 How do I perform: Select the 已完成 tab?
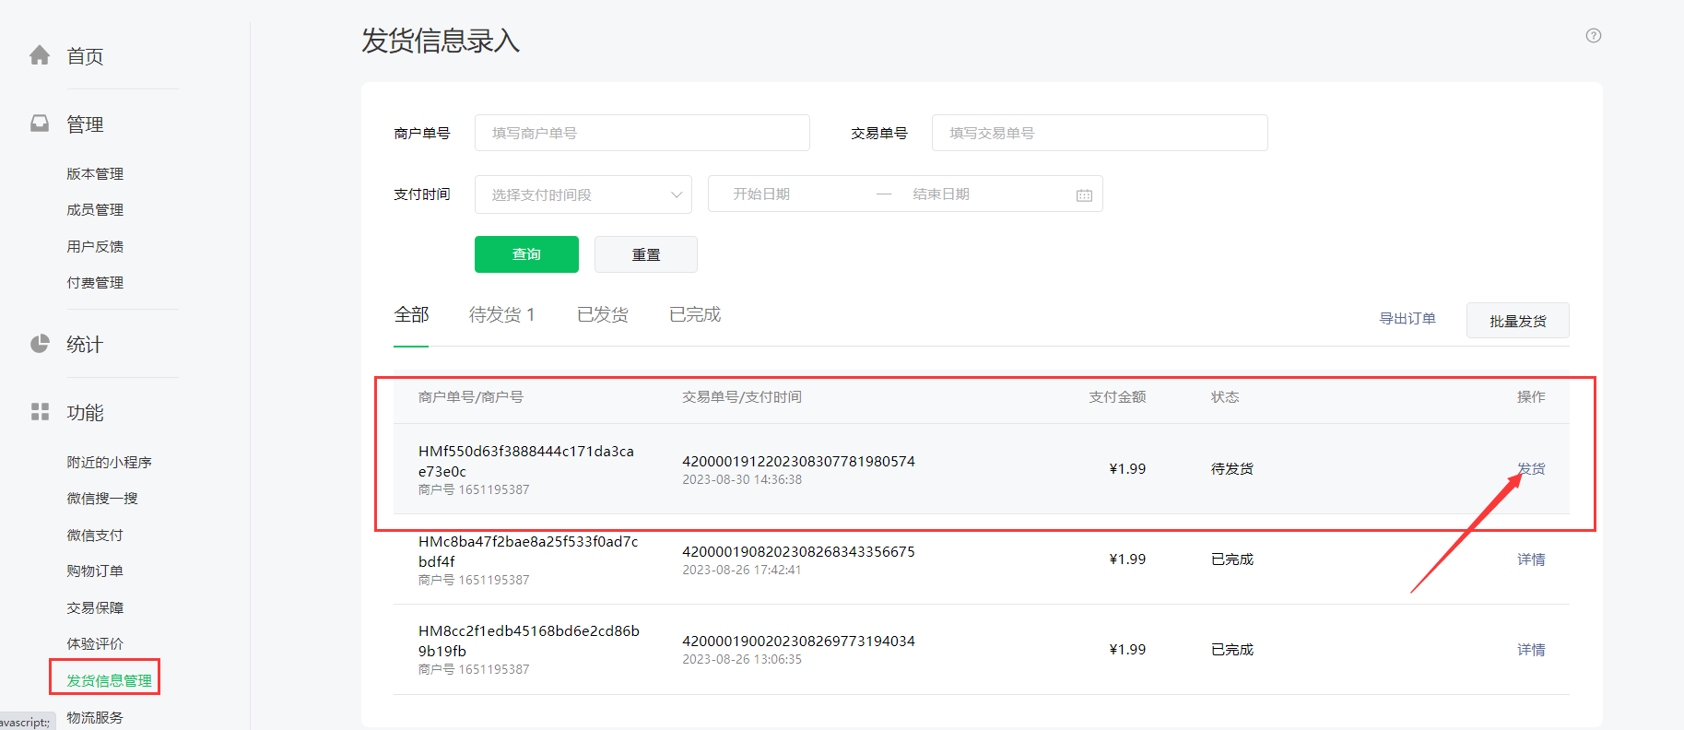(695, 315)
